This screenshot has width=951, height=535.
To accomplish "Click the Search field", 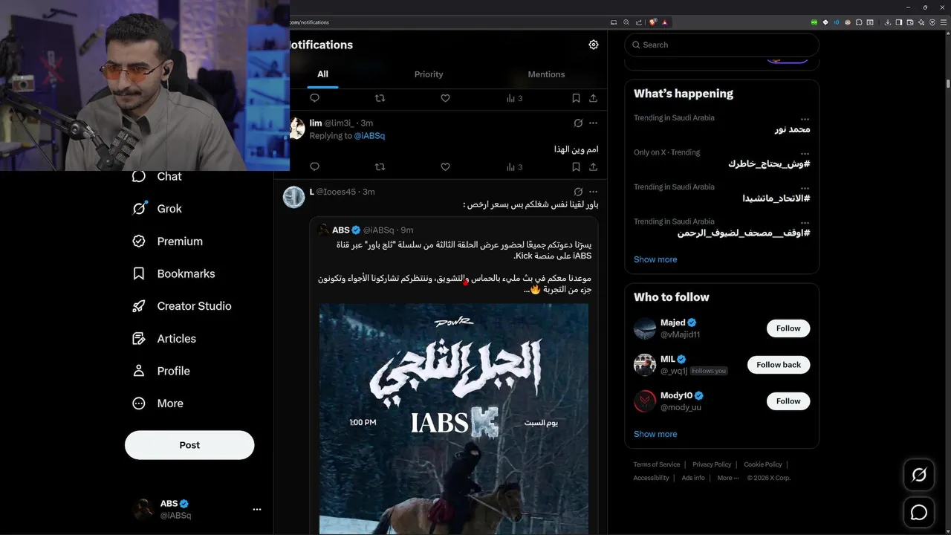I will [721, 45].
